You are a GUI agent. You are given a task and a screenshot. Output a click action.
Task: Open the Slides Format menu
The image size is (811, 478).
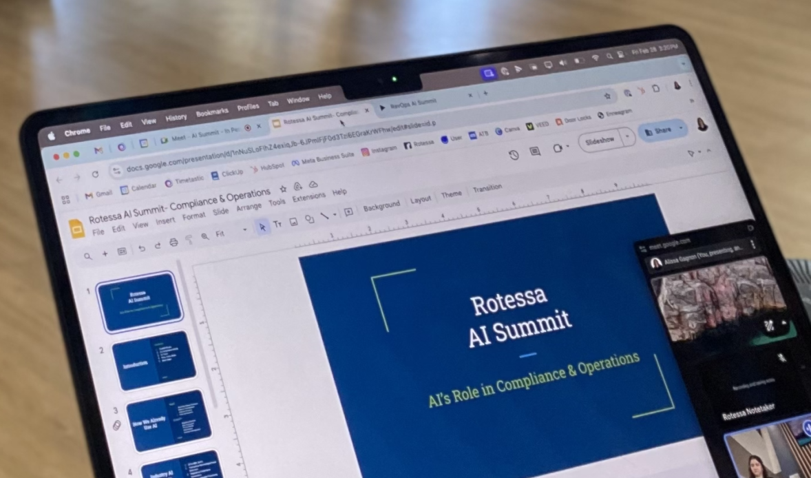tap(194, 216)
